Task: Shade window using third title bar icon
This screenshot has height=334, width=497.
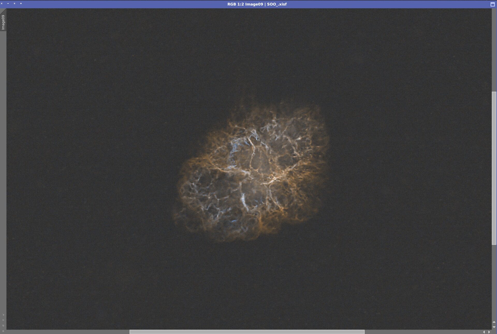Action: tap(14, 4)
